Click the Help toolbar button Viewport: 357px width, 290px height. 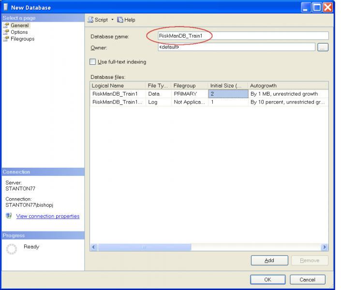pos(126,20)
